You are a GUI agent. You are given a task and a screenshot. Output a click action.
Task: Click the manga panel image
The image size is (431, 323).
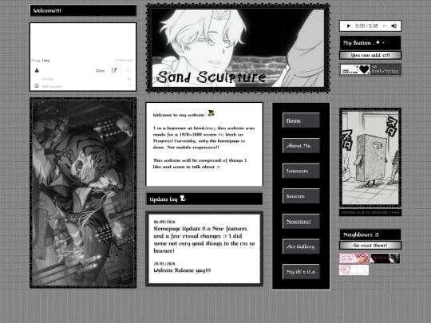[370, 158]
